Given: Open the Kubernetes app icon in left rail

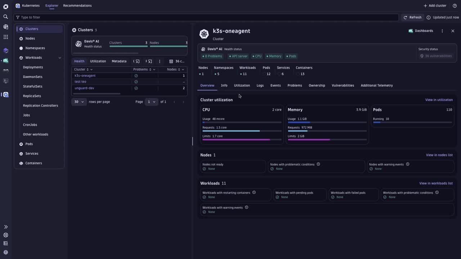Looking at the screenshot, I should 5,95.
